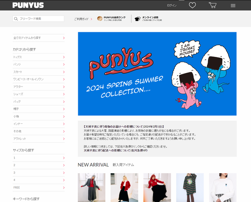The width and height of the screenshot is (251, 202).
Task: Filter by size 3
Action: pos(38,173)
